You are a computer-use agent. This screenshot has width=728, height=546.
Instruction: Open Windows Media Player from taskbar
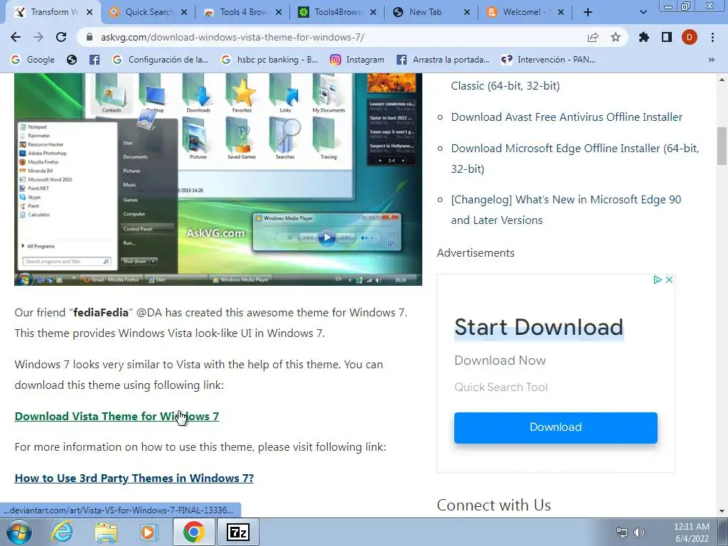tap(149, 532)
